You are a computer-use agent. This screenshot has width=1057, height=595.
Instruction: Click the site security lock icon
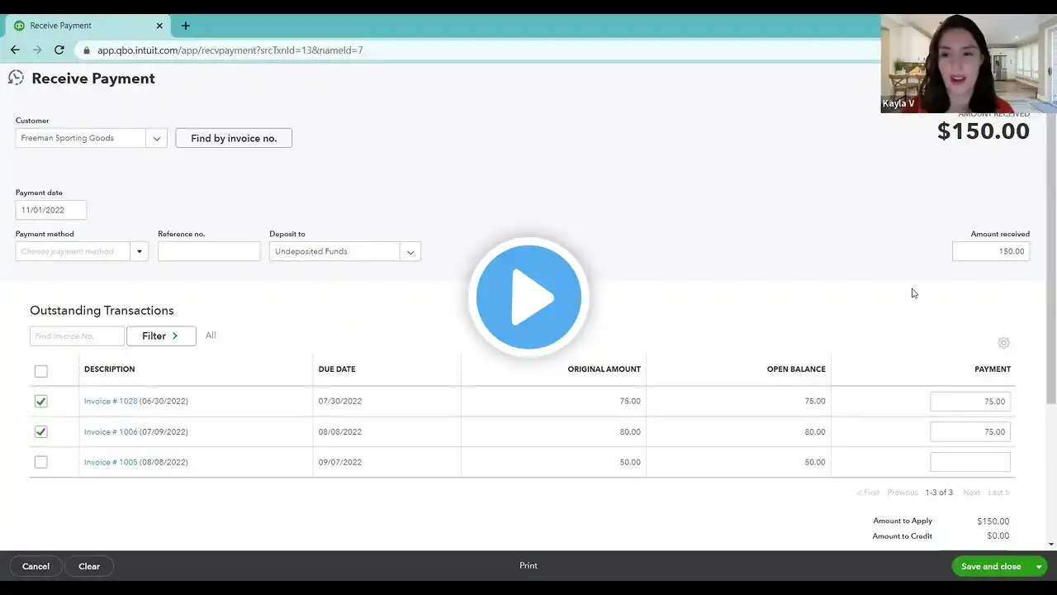coord(87,50)
